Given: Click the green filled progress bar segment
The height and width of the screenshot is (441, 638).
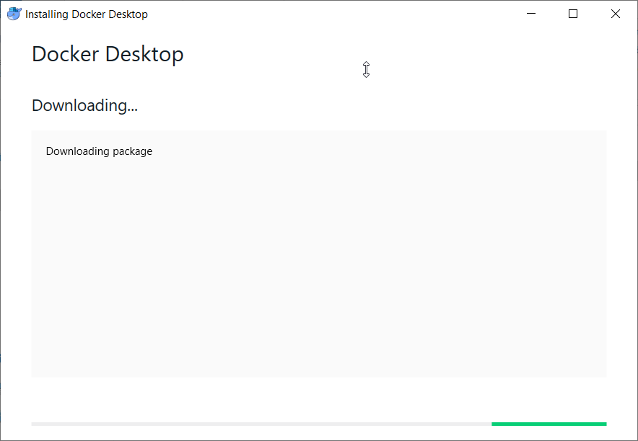Looking at the screenshot, I should (x=549, y=424).
